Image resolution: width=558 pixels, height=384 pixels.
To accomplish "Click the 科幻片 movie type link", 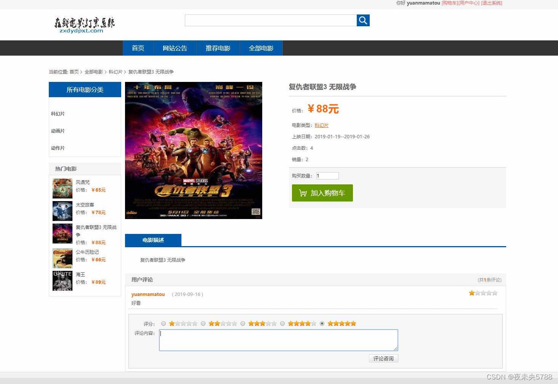I will coord(321,125).
